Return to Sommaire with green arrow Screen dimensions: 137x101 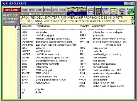(x=130, y=11)
